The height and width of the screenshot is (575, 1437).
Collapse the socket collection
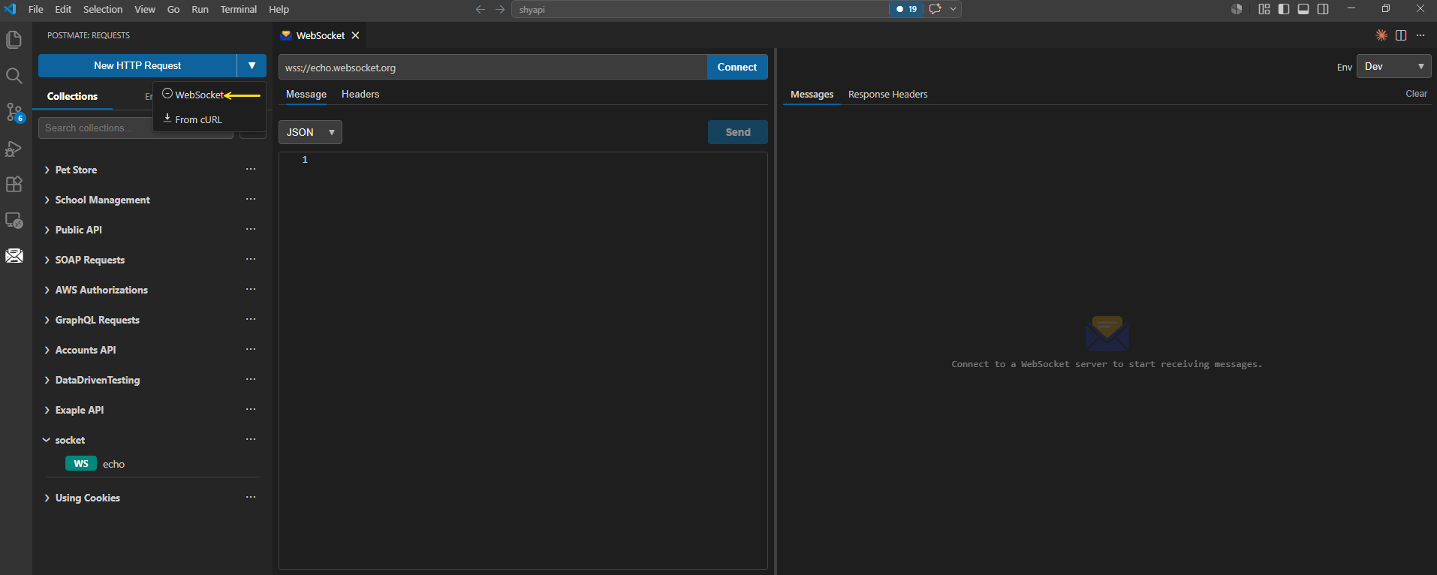[x=47, y=440]
